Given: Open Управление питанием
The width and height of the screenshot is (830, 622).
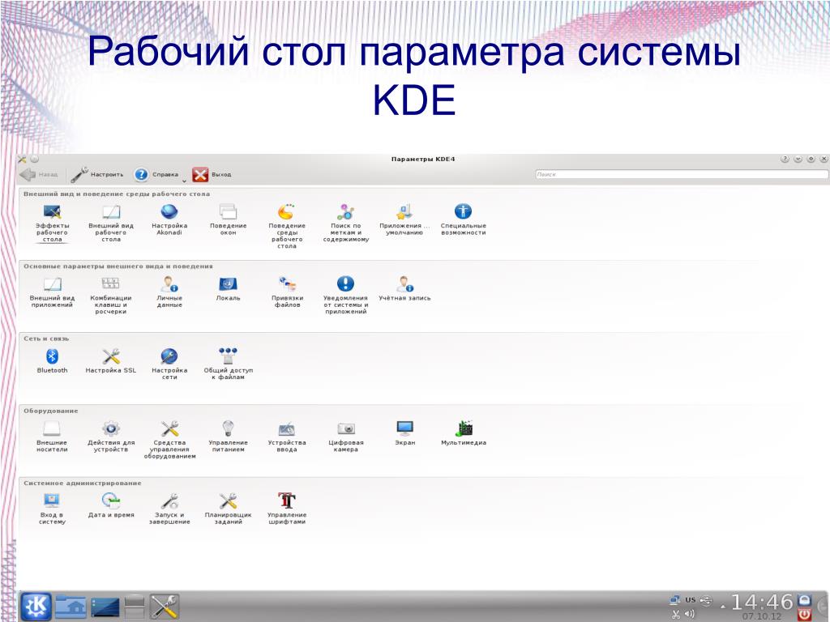Looking at the screenshot, I should [x=228, y=437].
